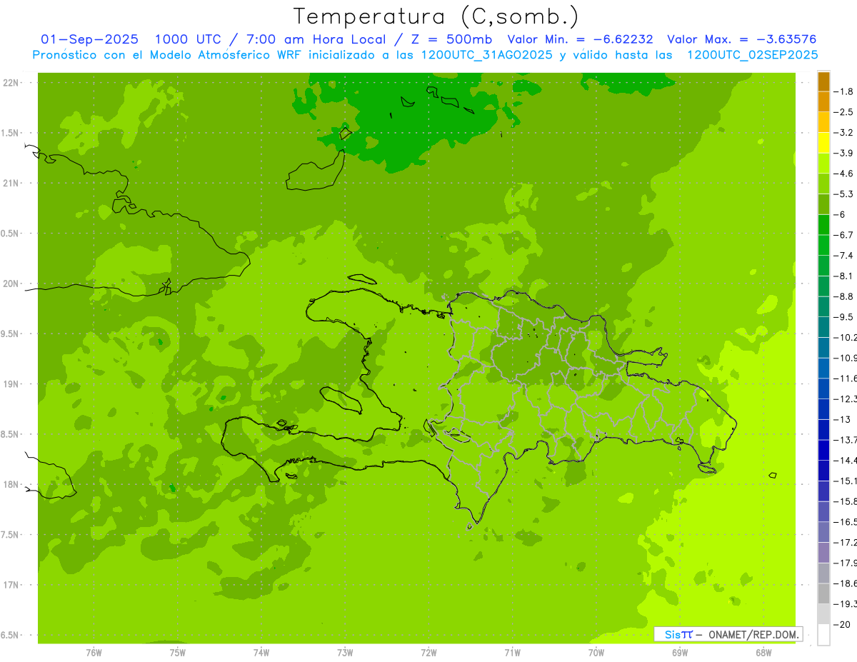Click the '21N' latitude label
857x662 pixels.
tap(11, 183)
